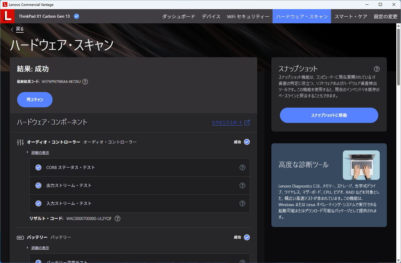401x263 pixels.
Task: Click the Lenovo red L logo
Action: [x=8, y=16]
